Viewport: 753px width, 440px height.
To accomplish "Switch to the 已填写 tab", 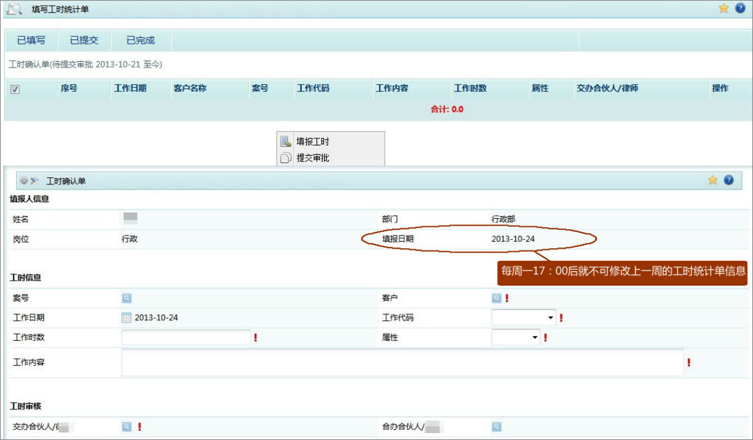I will click(x=31, y=41).
